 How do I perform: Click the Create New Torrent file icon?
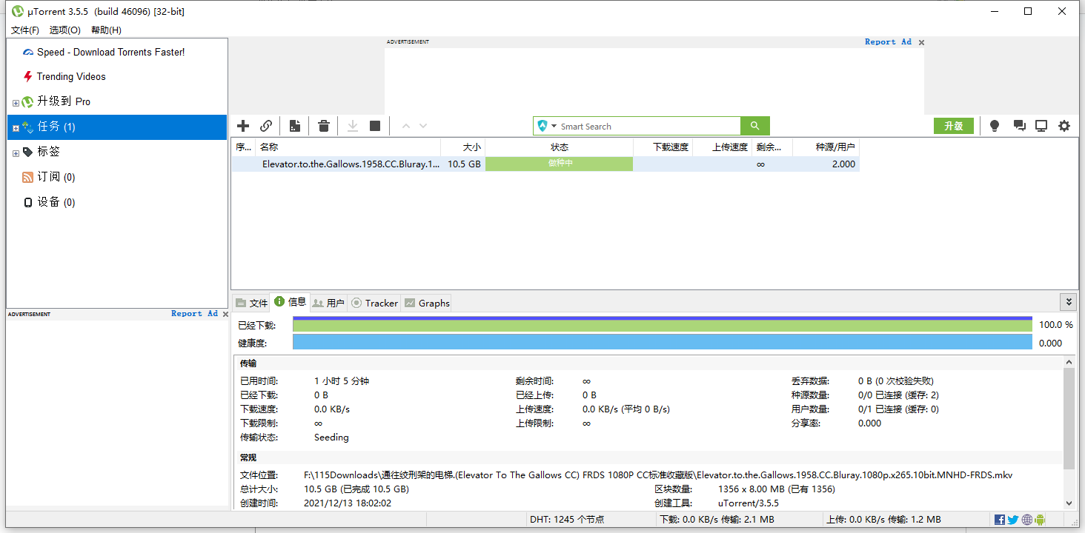(295, 126)
